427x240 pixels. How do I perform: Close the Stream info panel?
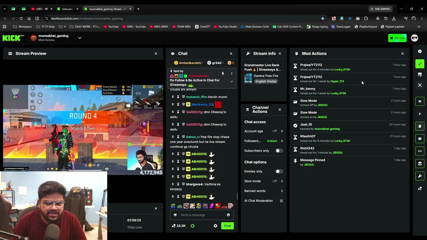tap(280, 53)
